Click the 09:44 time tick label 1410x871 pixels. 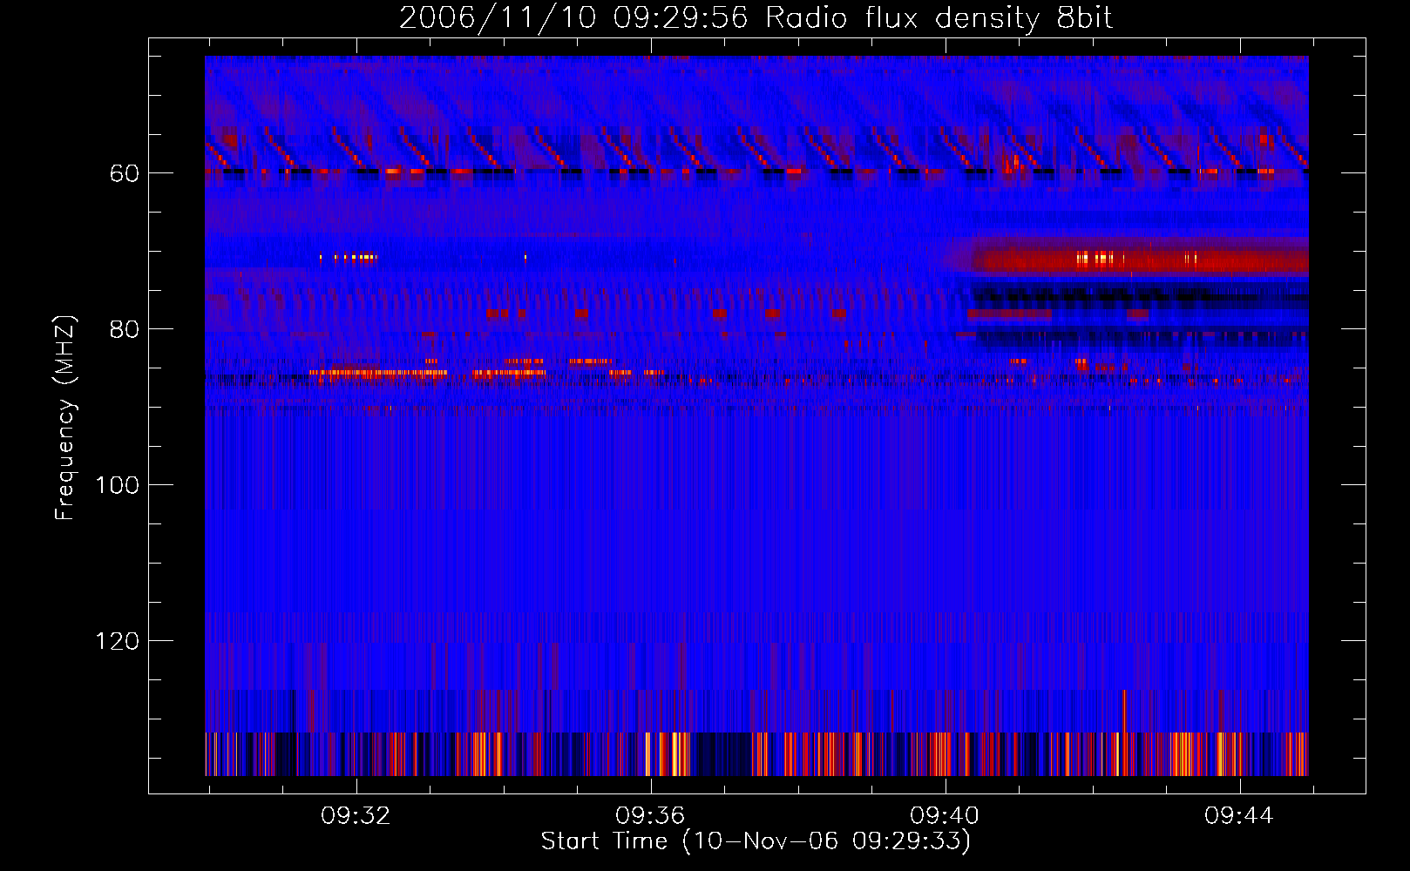tap(1239, 815)
